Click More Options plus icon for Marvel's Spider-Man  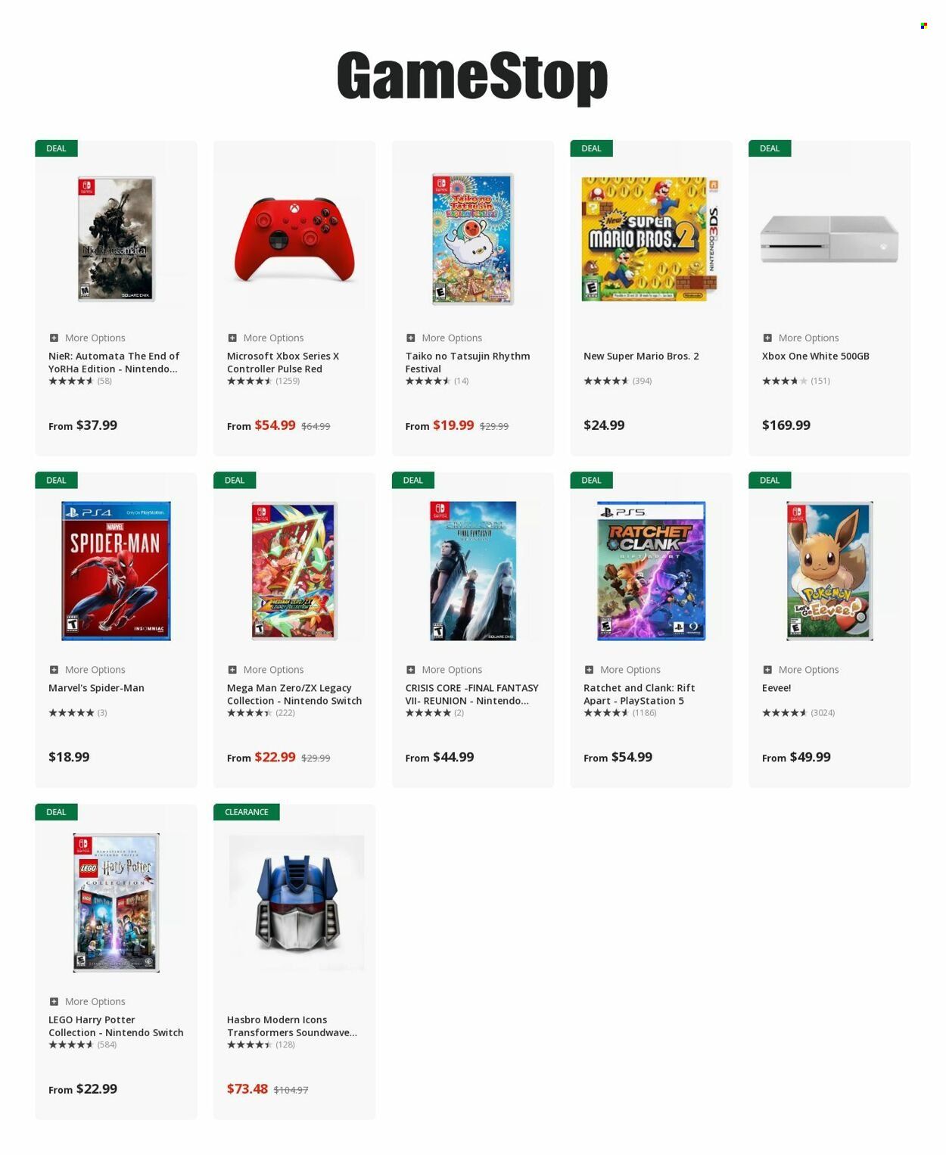pyautogui.click(x=54, y=670)
